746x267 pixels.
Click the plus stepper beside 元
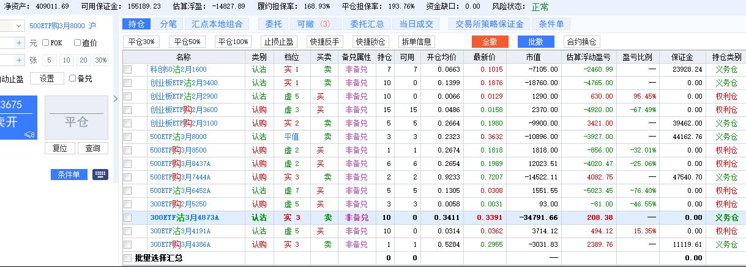coord(19,43)
